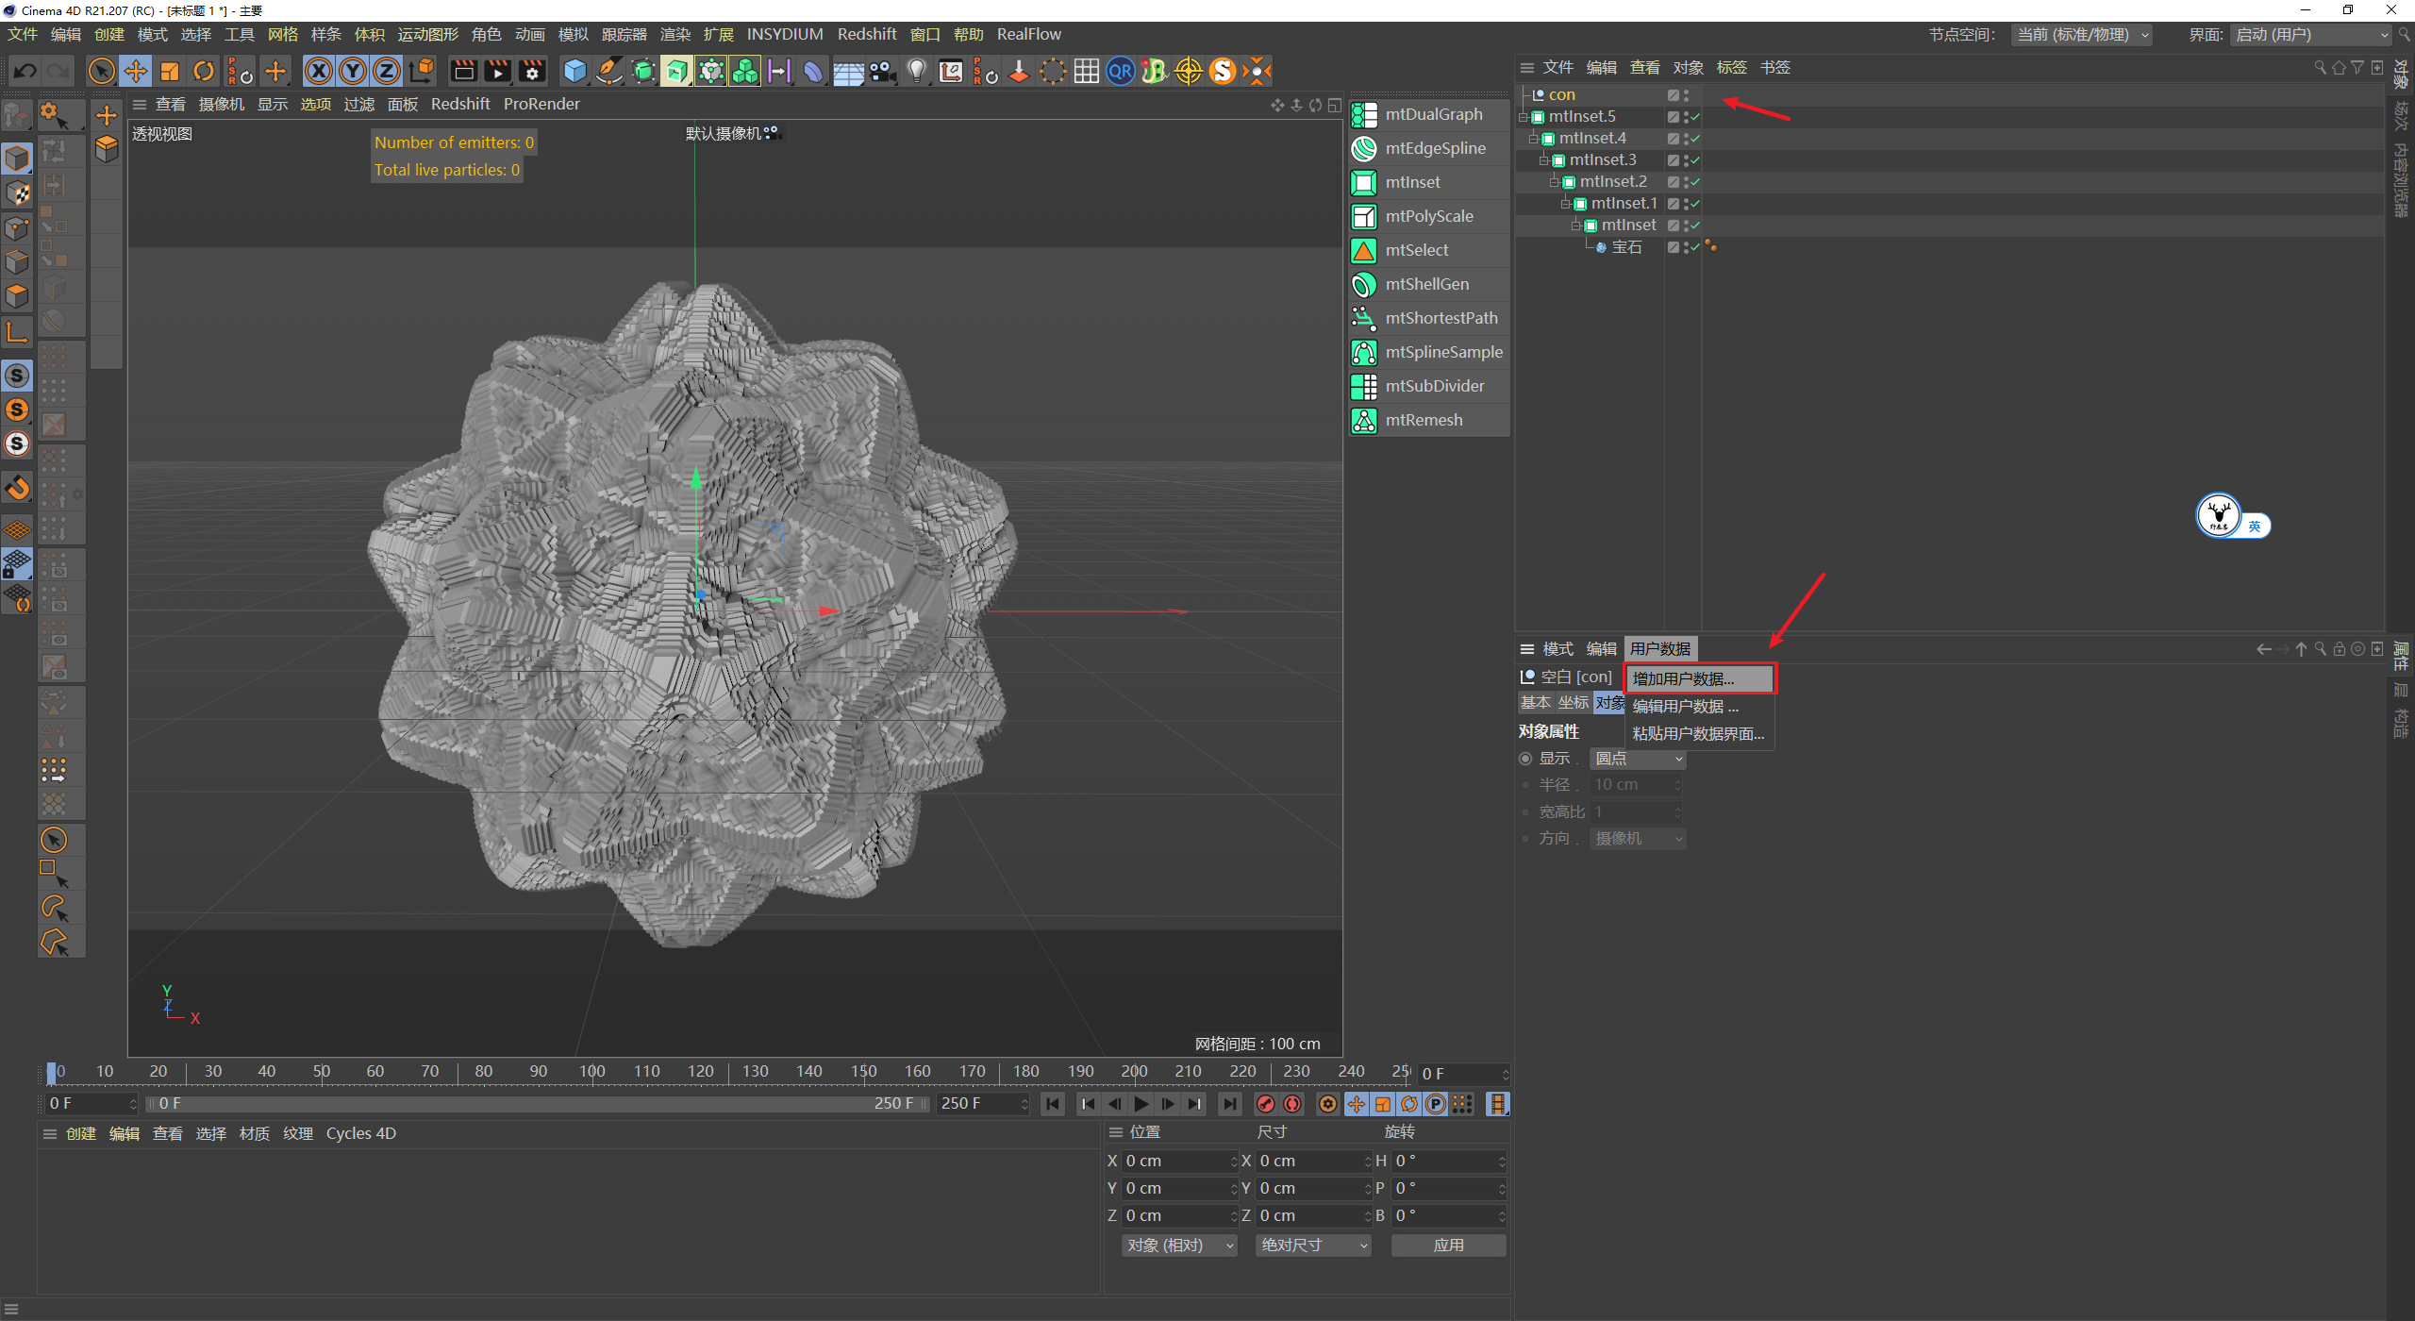Click the mtShellGen plugin icon
2415x1321 pixels.
coord(1364,284)
